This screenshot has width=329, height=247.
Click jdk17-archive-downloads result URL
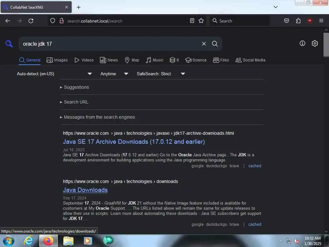pos(148,133)
